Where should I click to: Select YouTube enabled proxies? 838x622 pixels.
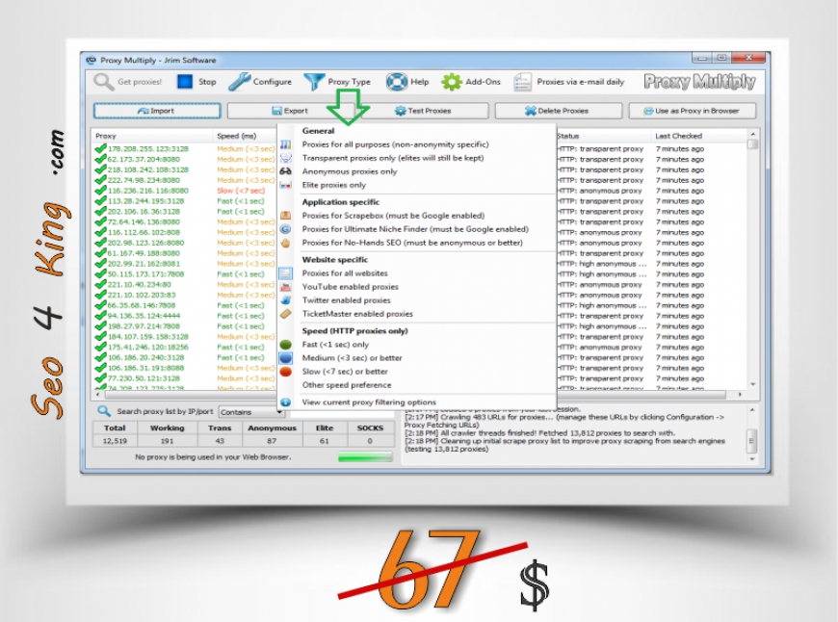coord(350,286)
